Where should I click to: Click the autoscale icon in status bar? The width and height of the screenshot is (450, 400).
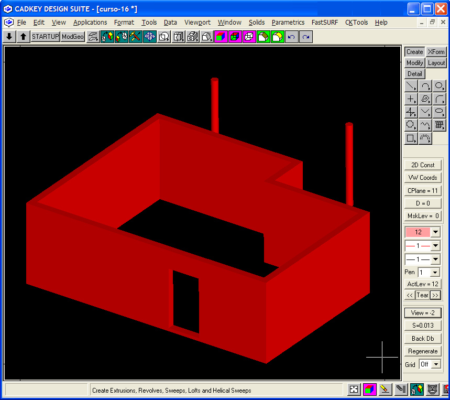[354, 390]
